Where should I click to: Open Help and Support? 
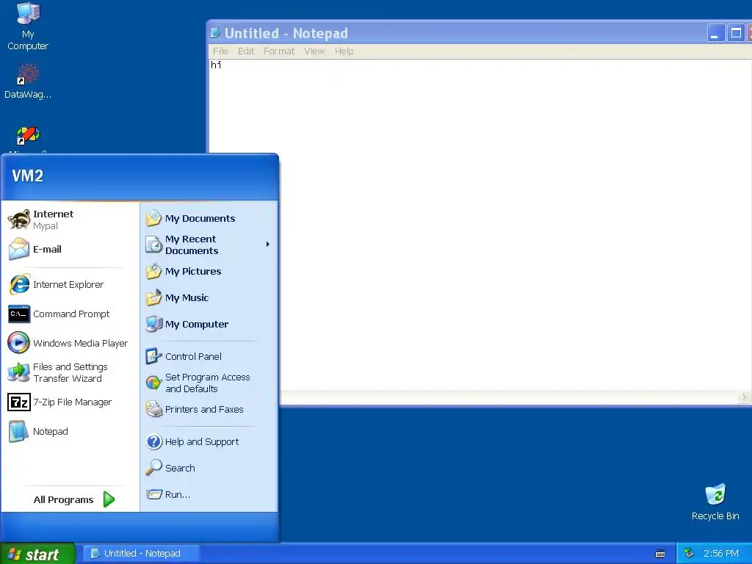209,441
